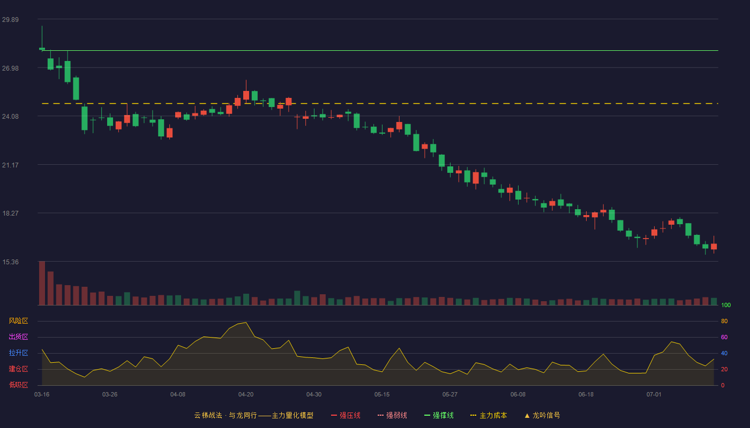Click the 03-16 date axis label
Image resolution: width=750 pixels, height=428 pixels.
coord(42,394)
